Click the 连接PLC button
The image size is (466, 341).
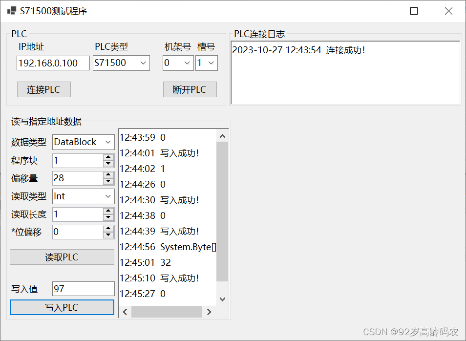click(44, 89)
